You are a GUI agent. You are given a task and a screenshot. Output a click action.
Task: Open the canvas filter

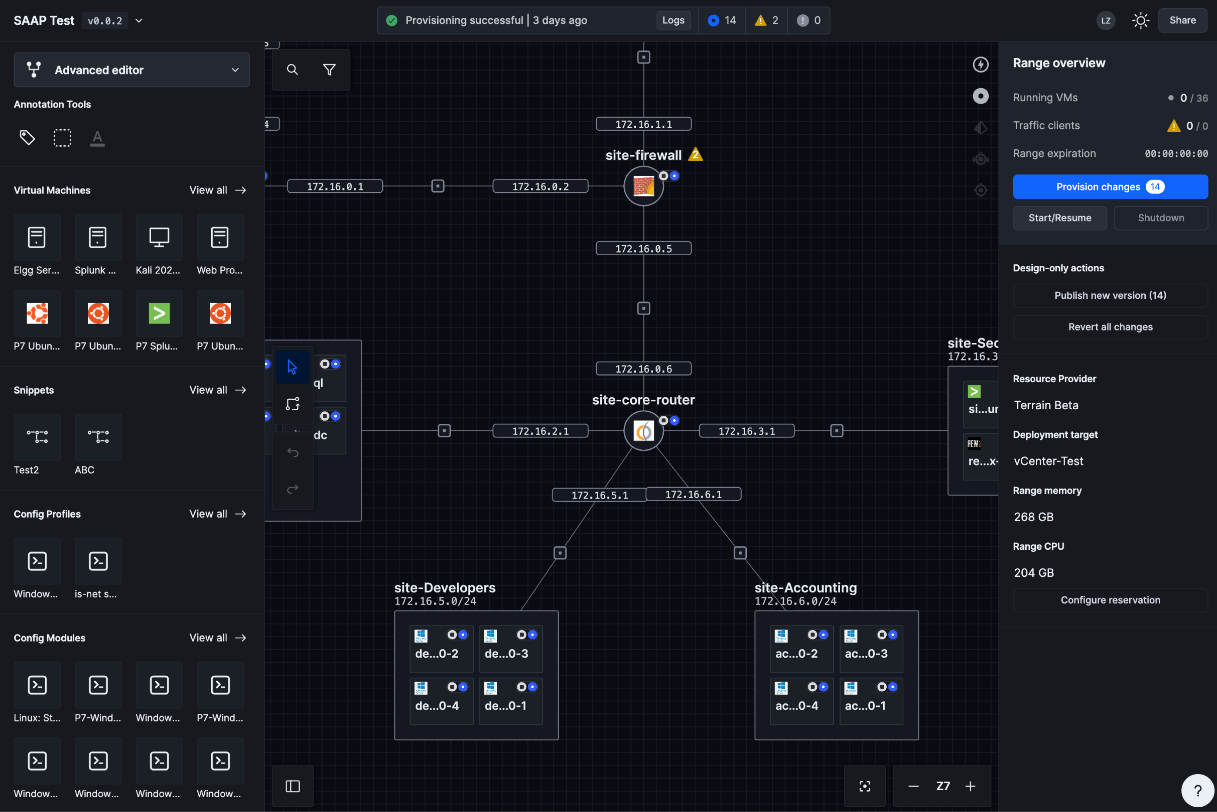tap(329, 70)
